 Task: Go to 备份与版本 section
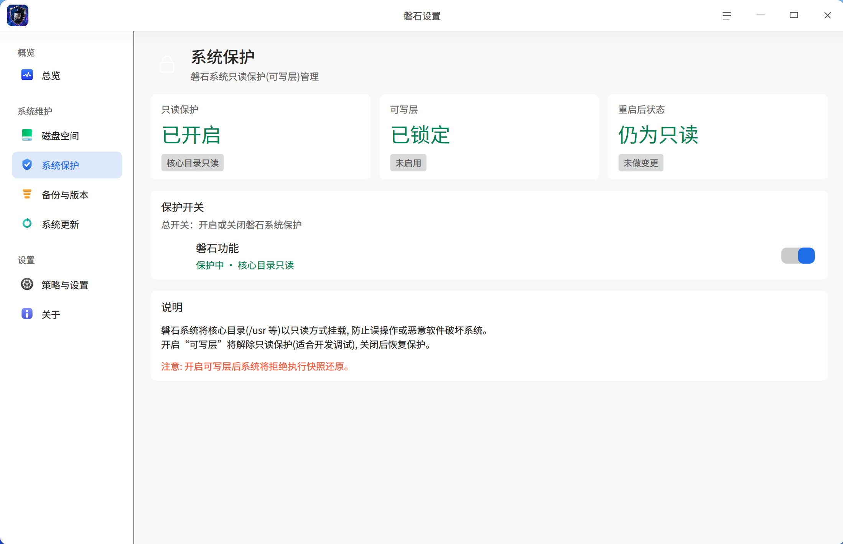coord(67,195)
